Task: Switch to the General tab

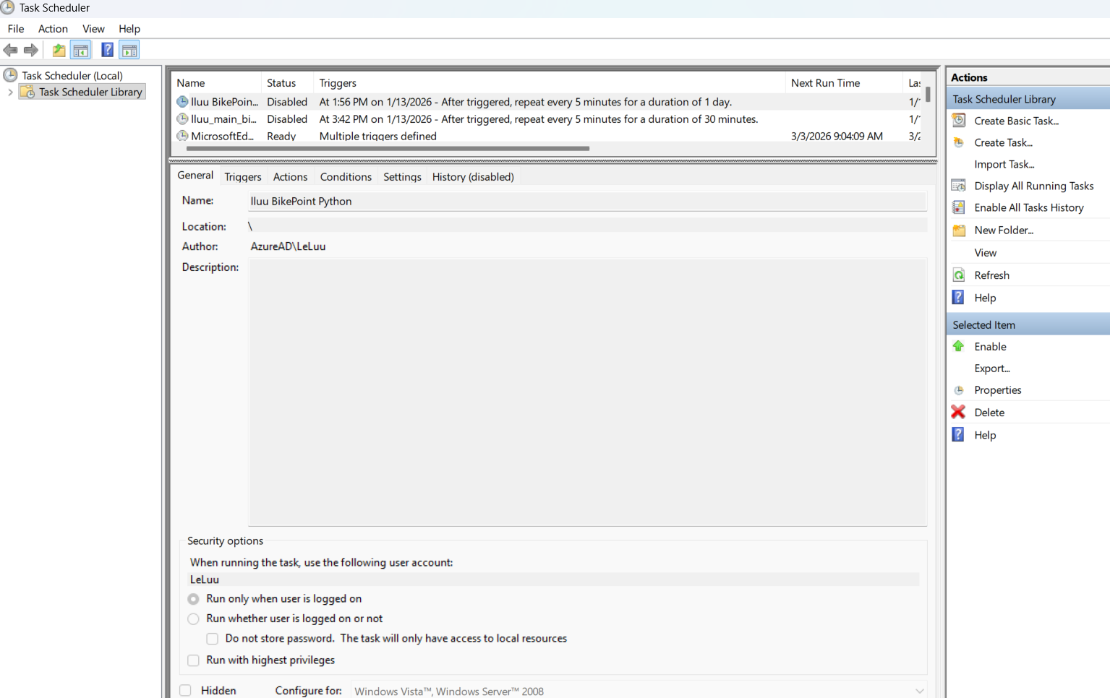Action: click(195, 176)
